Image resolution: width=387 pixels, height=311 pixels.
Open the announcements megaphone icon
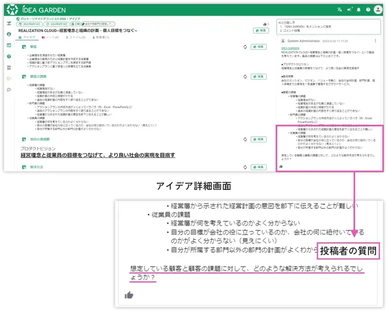pyautogui.click(x=350, y=10)
